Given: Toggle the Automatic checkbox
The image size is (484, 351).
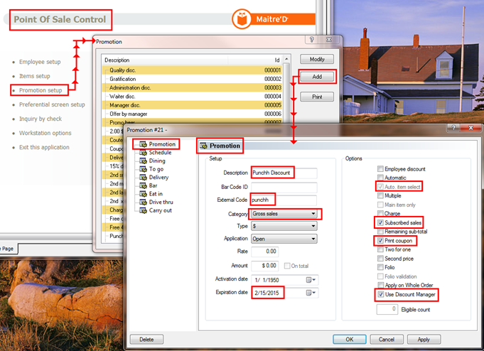Looking at the screenshot, I should tap(380, 178).
